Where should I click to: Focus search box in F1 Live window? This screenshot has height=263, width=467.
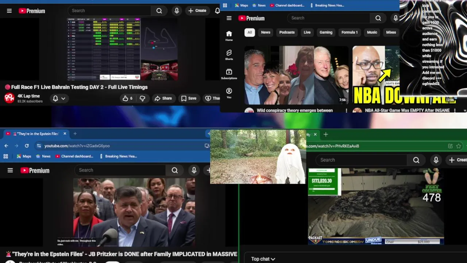109,11
